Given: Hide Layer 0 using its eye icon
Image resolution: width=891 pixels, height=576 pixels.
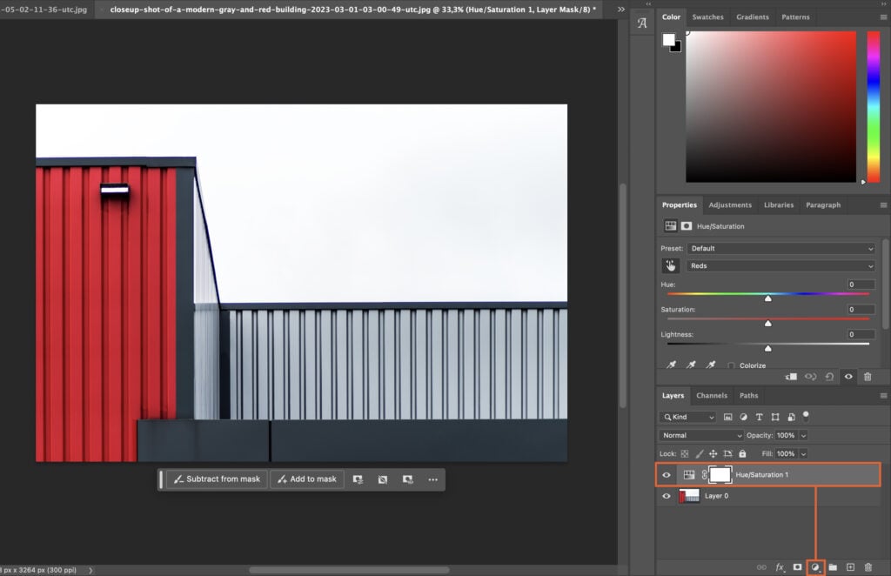Looking at the screenshot, I should (666, 495).
